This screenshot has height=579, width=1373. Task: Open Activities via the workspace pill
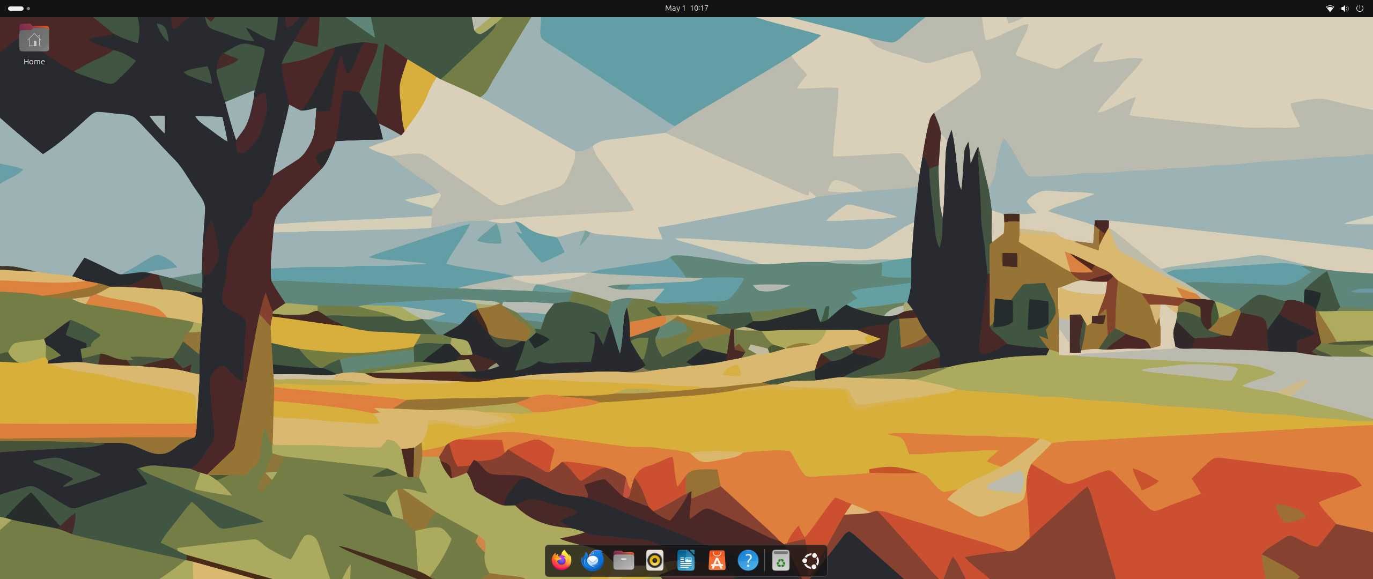pos(16,9)
